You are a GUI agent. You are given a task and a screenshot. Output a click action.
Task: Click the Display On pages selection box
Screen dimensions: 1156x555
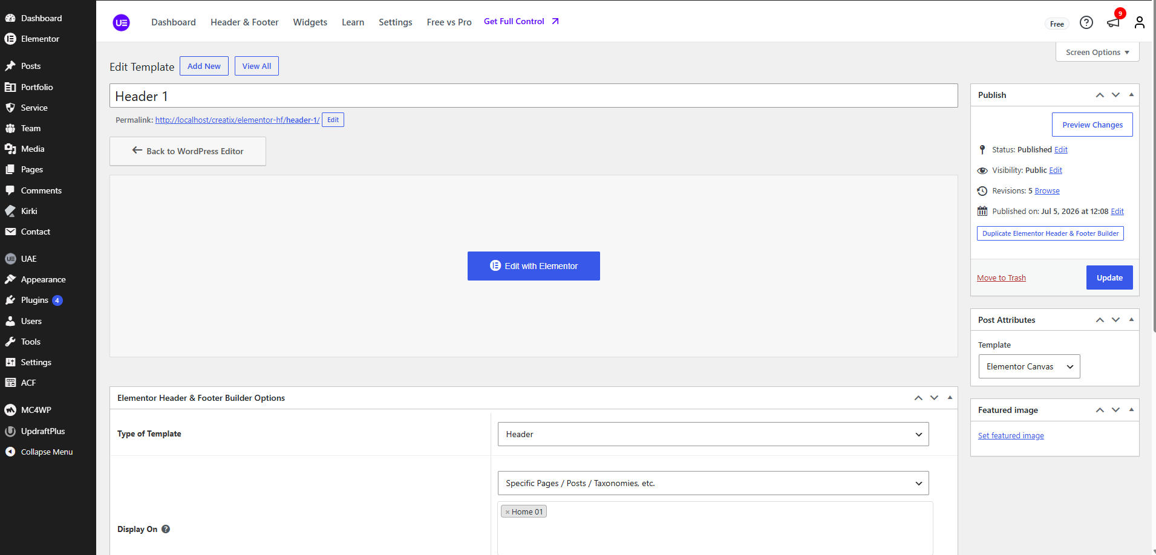[715, 528]
